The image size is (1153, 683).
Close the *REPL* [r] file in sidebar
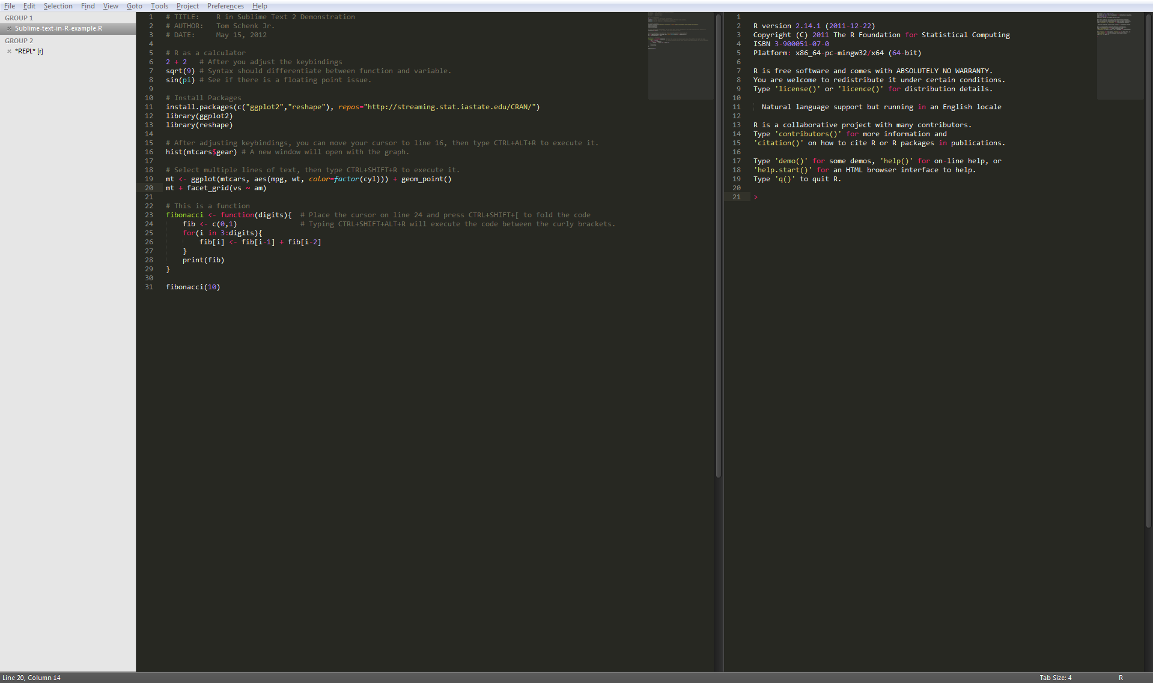[9, 51]
